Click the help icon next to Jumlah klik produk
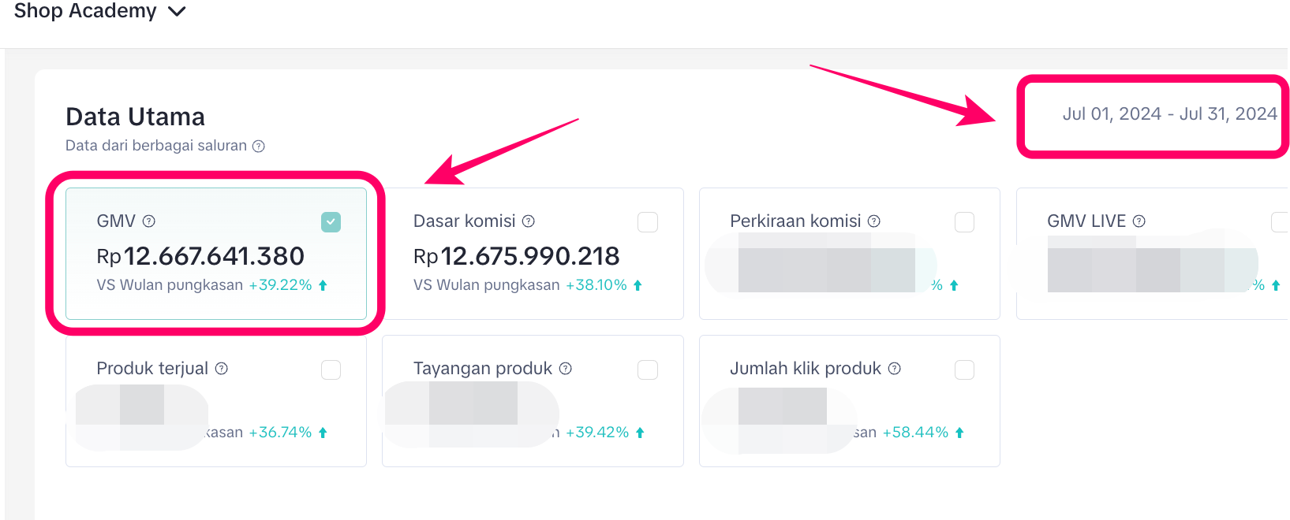1290x520 pixels. pos(895,369)
